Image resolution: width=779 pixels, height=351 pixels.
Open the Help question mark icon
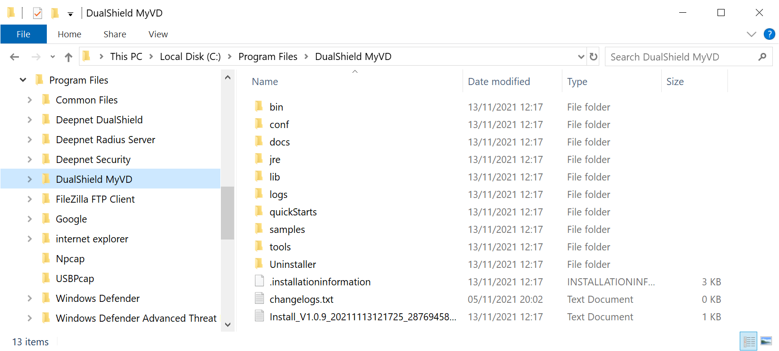tap(770, 34)
